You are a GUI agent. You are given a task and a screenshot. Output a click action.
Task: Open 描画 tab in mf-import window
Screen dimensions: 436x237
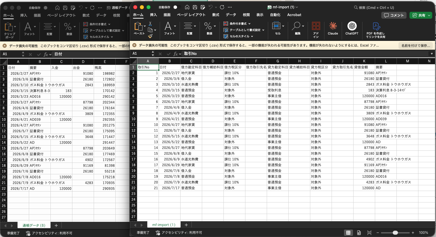coord(167,15)
